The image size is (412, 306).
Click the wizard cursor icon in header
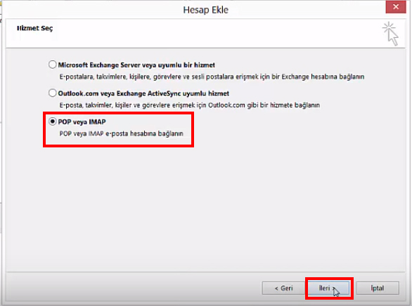[390, 34]
